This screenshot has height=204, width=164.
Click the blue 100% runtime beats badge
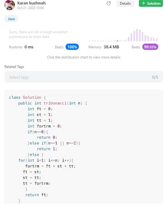click(72, 47)
